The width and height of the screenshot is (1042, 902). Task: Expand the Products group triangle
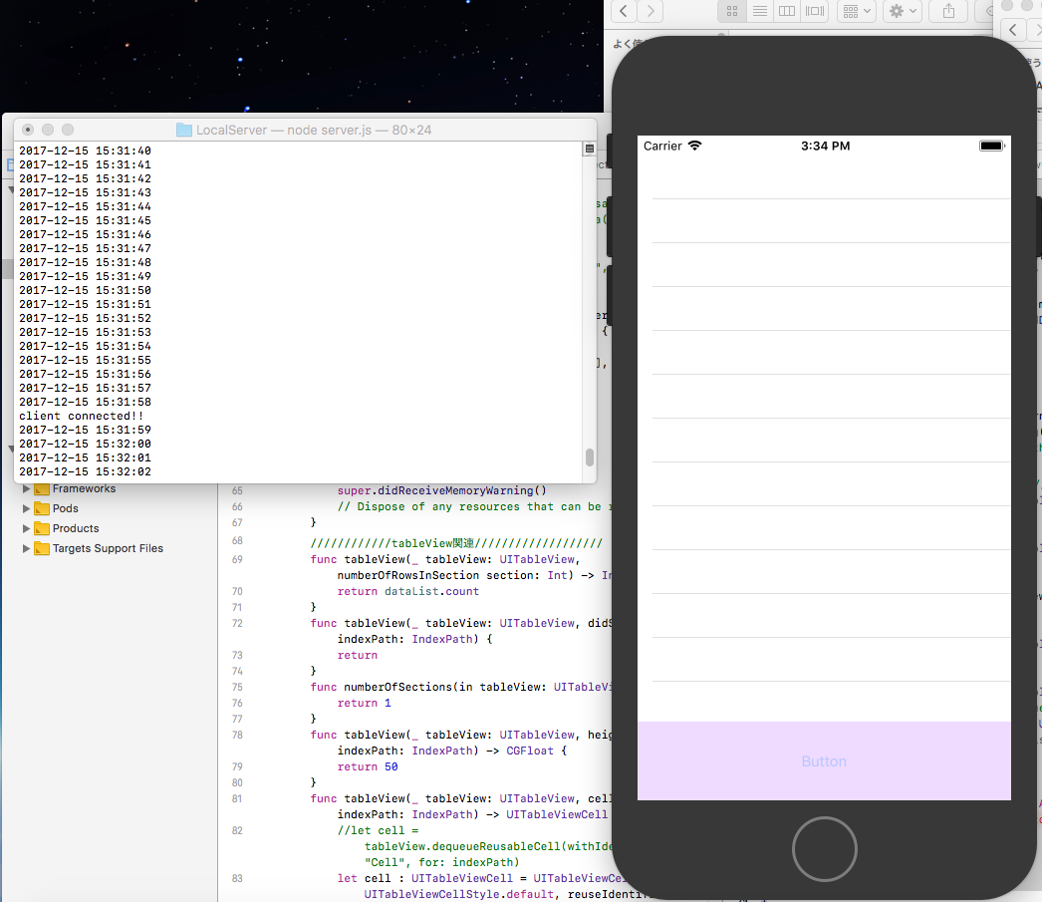point(27,528)
